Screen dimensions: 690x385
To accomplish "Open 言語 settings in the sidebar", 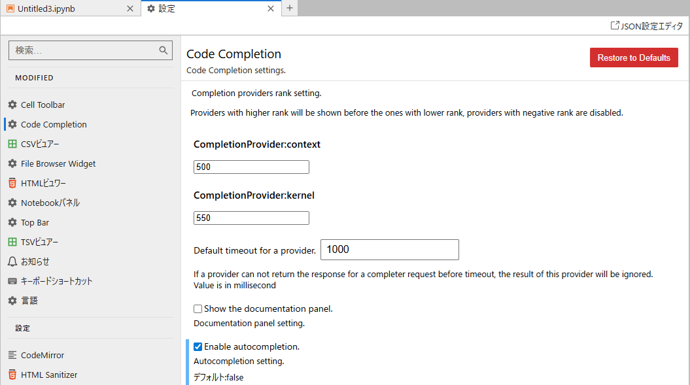I will [x=29, y=301].
